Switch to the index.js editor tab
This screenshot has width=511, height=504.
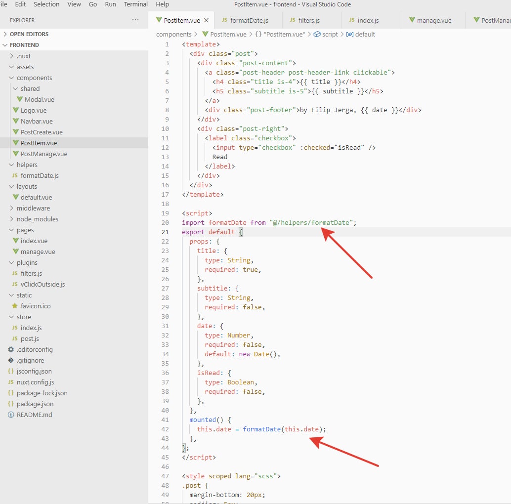coord(372,20)
